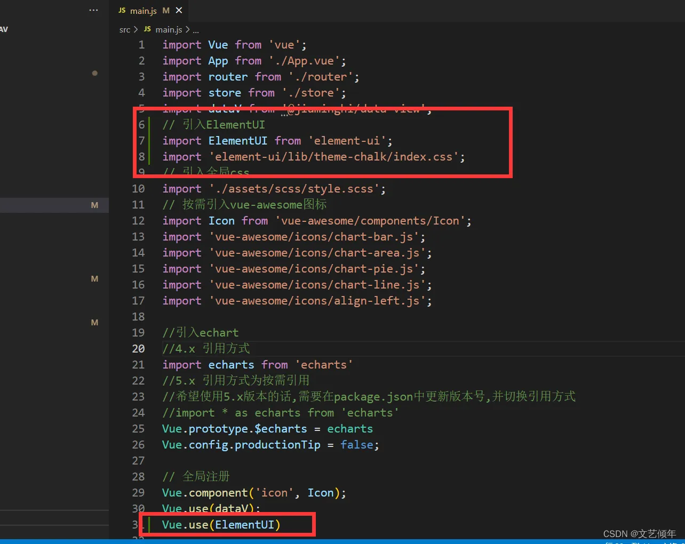This screenshot has width=685, height=544.
Task: Click the Vue.use(ElementUI) statement
Action: [221, 525]
